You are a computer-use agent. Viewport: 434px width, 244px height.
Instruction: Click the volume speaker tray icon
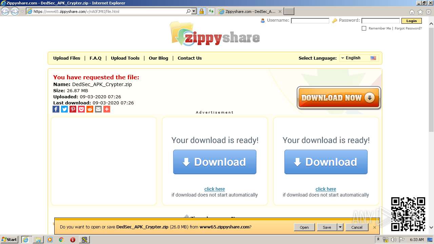point(393,240)
